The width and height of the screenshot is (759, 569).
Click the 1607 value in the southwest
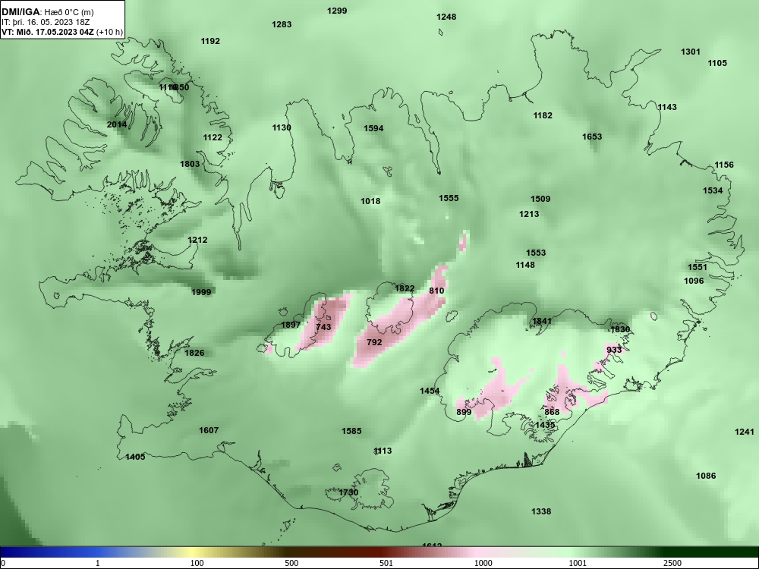click(x=209, y=430)
